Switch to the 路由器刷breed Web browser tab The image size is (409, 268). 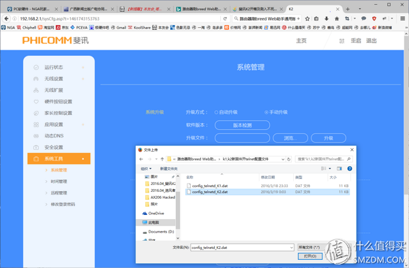(x=202, y=9)
